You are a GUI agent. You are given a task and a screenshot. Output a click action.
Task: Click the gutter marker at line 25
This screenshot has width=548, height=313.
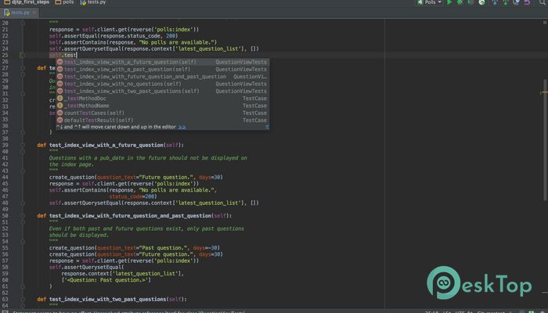22,56
